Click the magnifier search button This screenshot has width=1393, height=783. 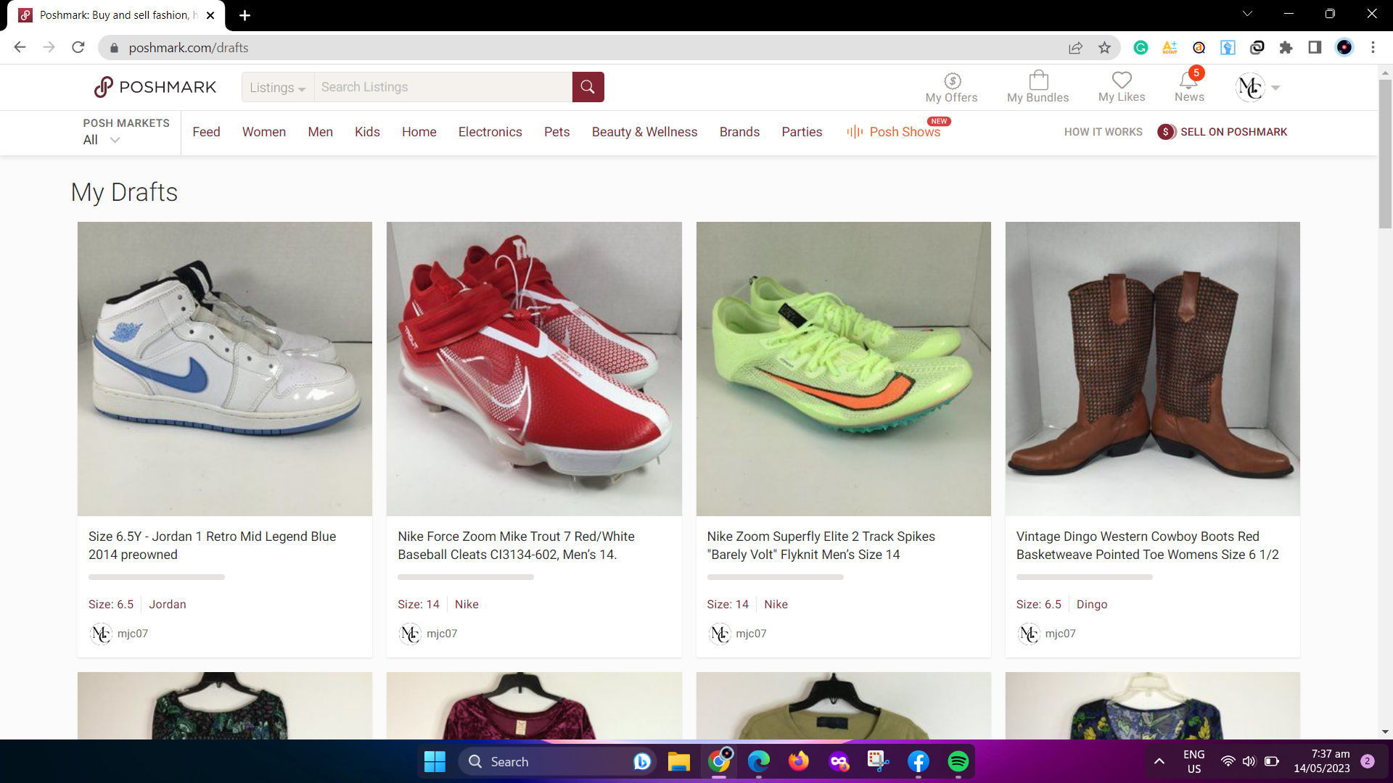588,87
